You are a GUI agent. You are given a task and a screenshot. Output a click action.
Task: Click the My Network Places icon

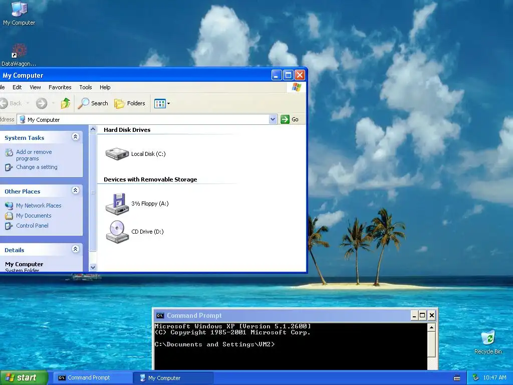click(9, 206)
